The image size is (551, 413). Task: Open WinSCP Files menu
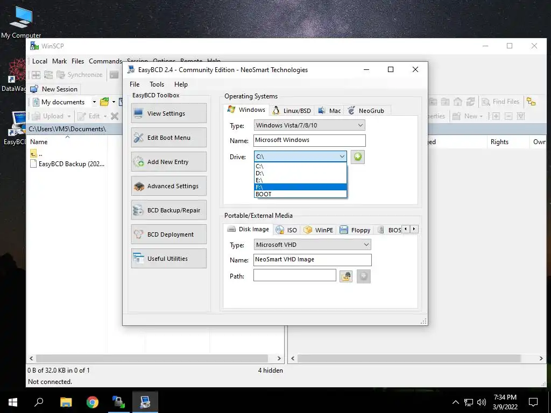pyautogui.click(x=77, y=61)
